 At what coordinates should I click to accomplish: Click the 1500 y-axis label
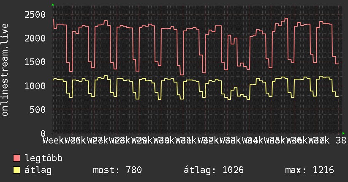(x=35, y=62)
